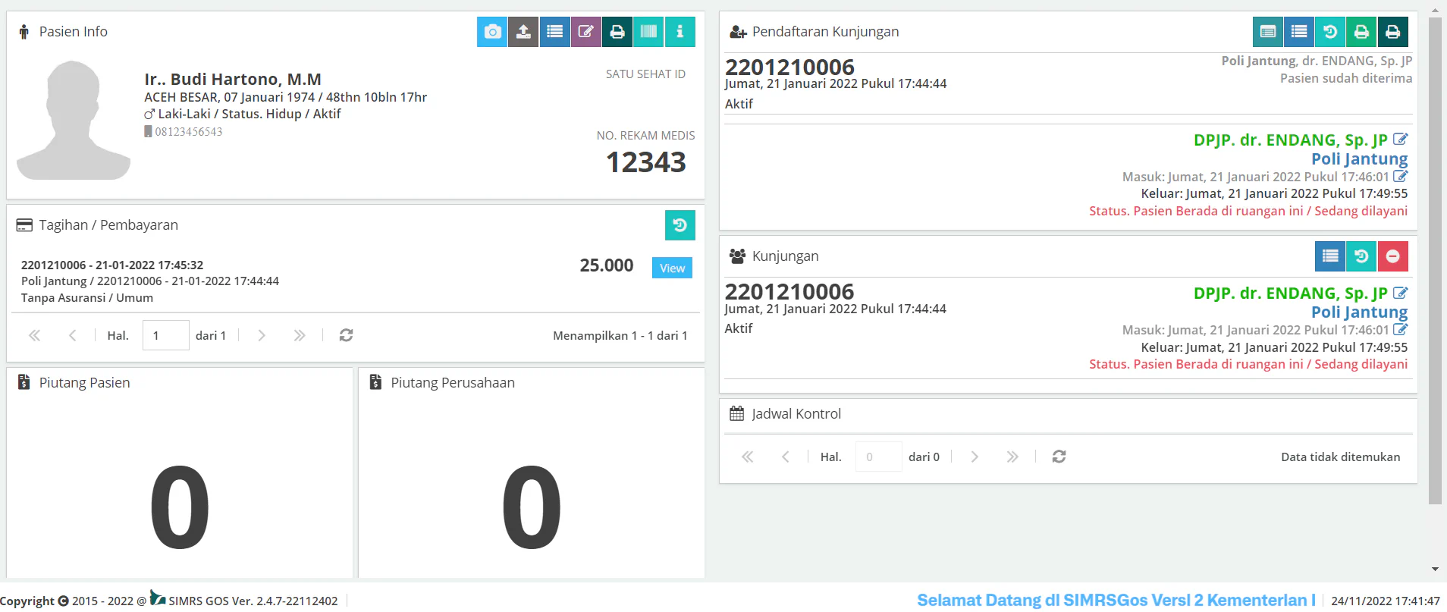Edit Masuk time in Pendaftaran Kunjungan panel
This screenshot has width=1447, height=612.
click(x=1401, y=176)
